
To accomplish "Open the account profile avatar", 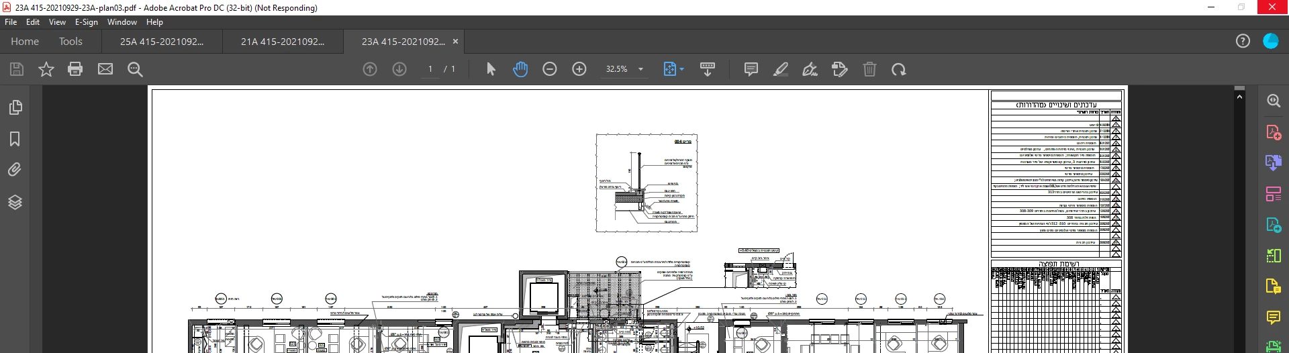I will tap(1271, 41).
